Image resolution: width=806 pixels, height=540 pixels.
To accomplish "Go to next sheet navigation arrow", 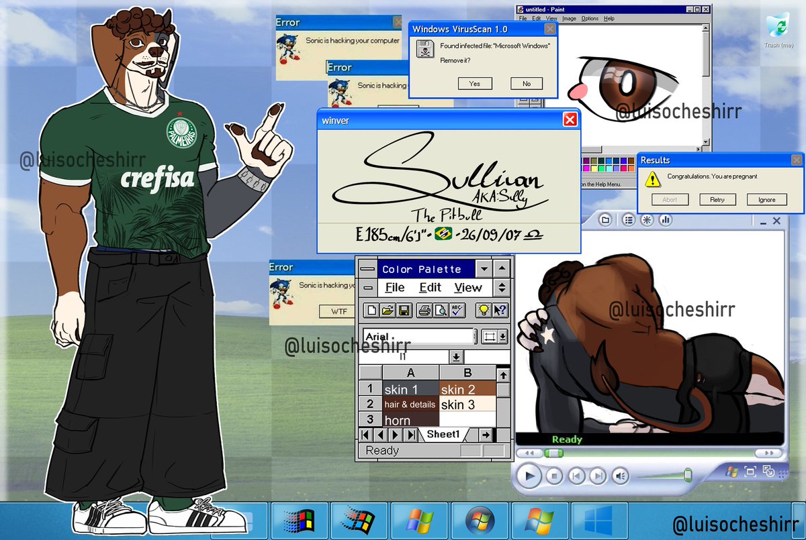I will pos(396,435).
